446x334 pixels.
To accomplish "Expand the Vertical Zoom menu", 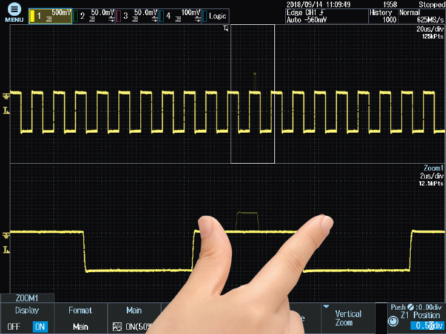I will point(348,318).
